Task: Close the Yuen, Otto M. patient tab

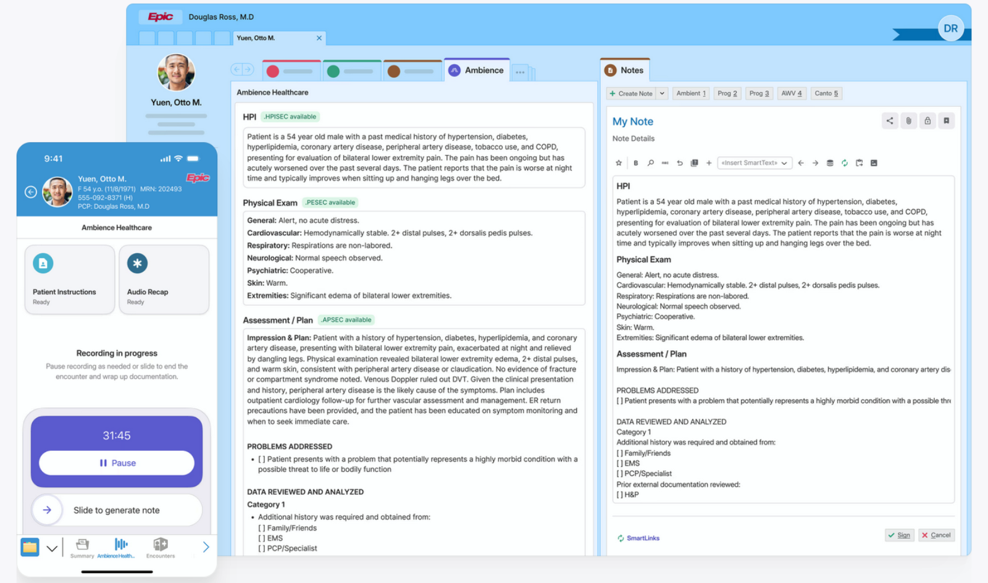Action: 319,38
